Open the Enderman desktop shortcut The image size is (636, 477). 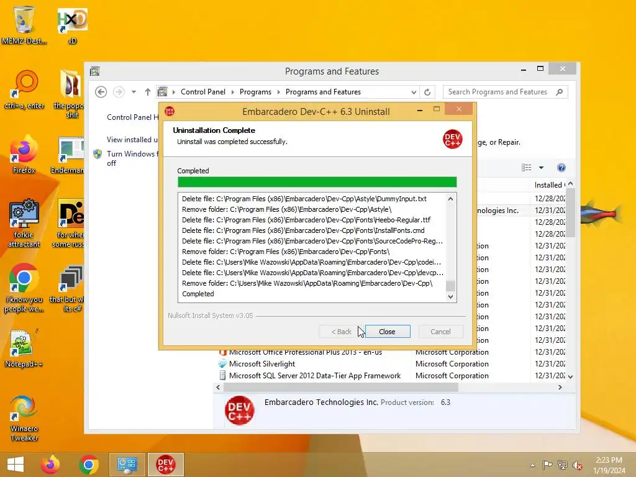pyautogui.click(x=67, y=155)
